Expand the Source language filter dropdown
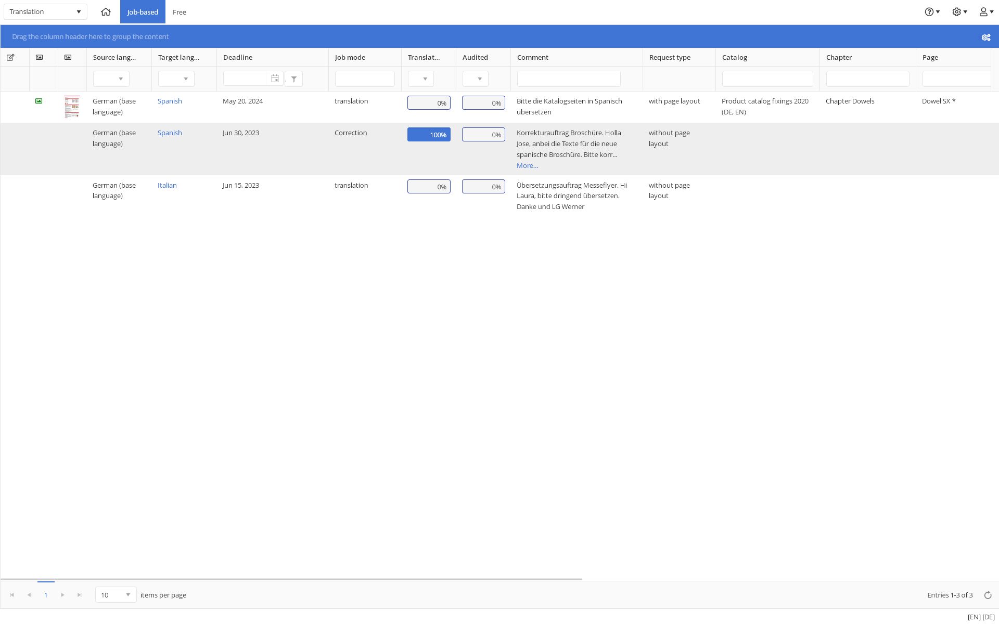Viewport: 999px width, 624px height. pyautogui.click(x=111, y=79)
